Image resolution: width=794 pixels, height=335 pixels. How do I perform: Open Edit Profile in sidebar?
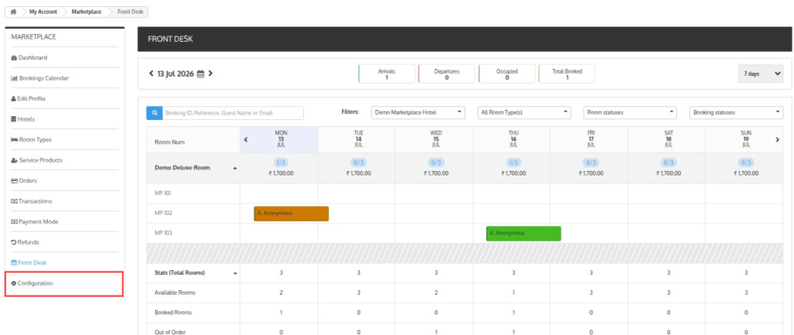coord(28,98)
